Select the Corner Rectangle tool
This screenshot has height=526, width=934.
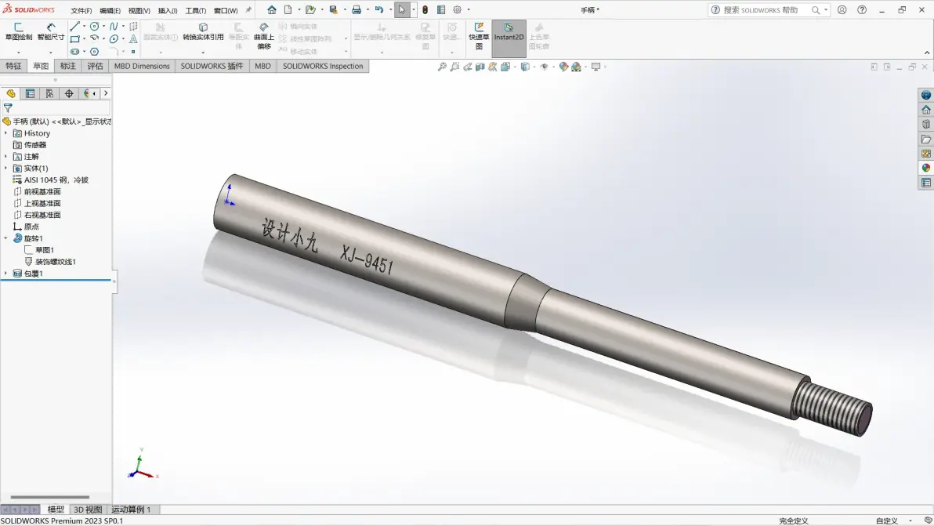[74, 38]
